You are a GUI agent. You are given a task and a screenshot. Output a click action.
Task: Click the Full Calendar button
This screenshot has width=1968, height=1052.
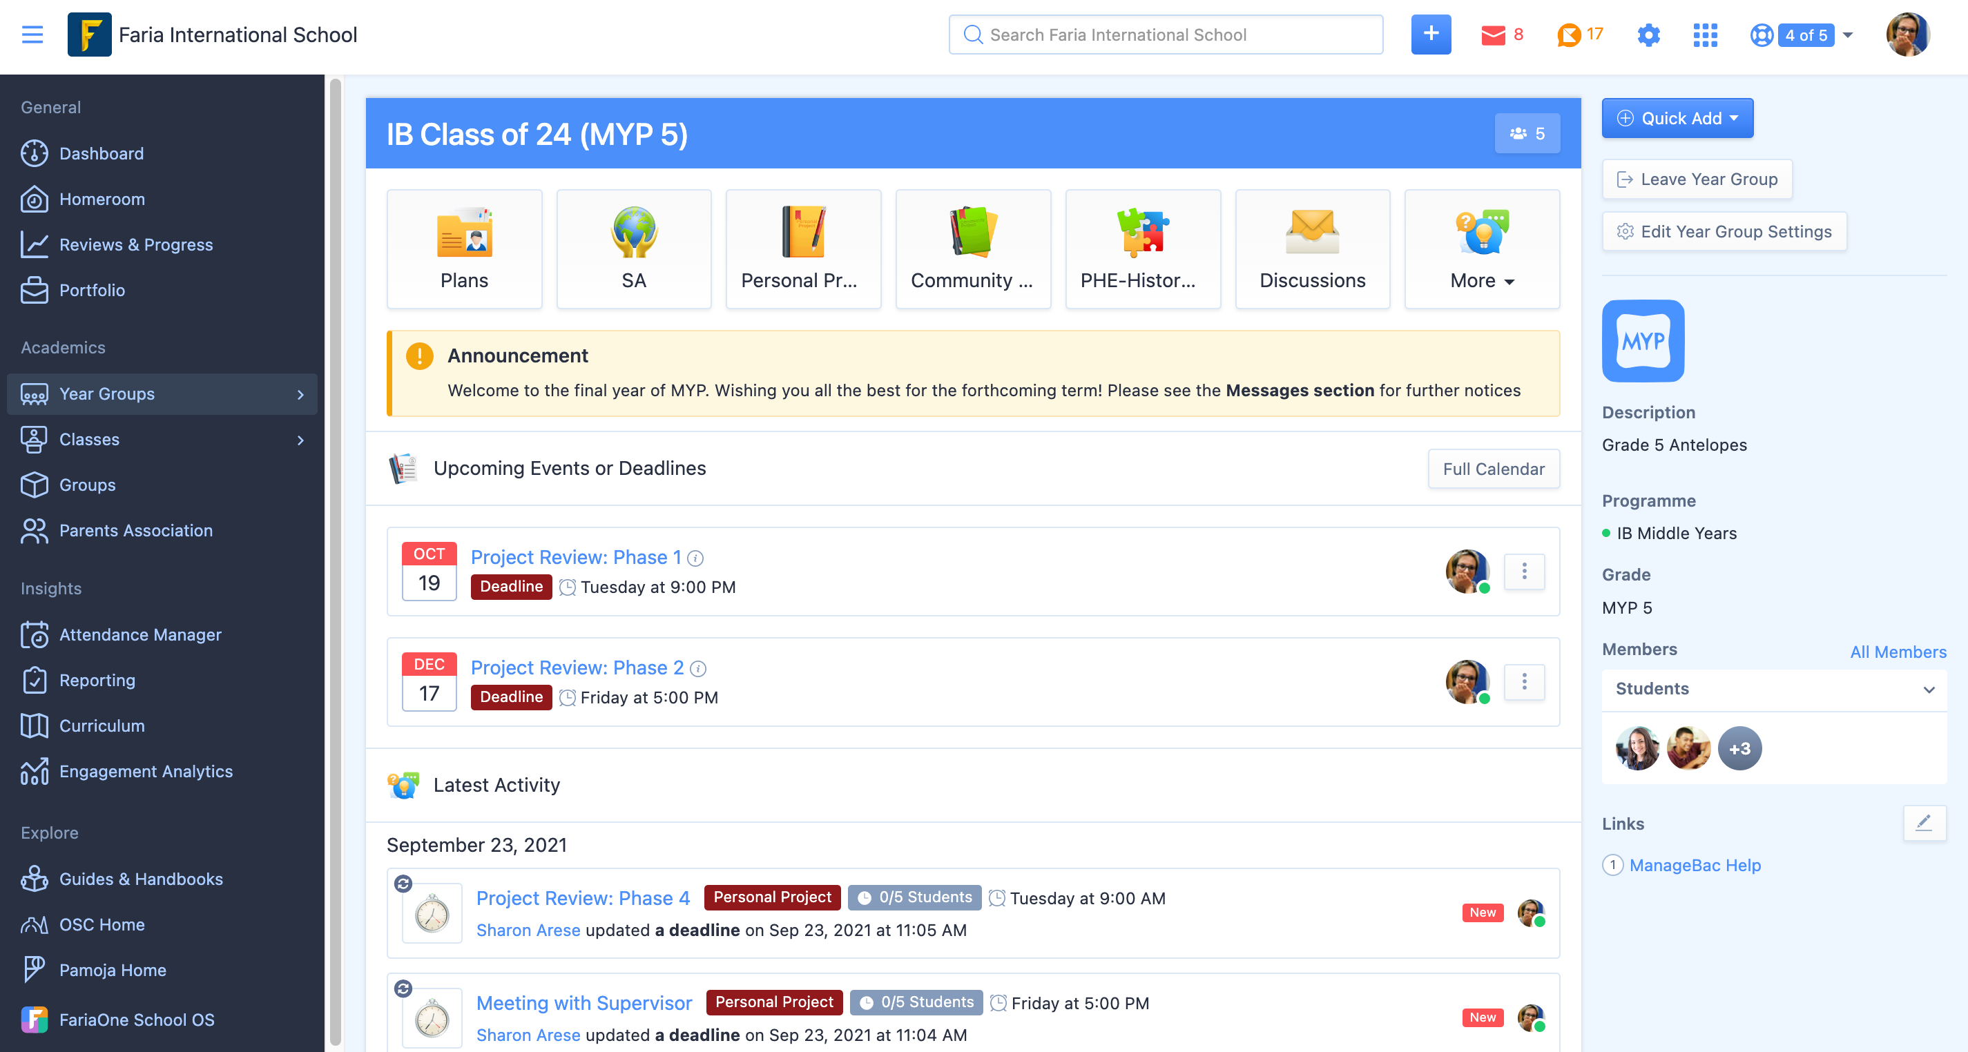[1493, 469]
